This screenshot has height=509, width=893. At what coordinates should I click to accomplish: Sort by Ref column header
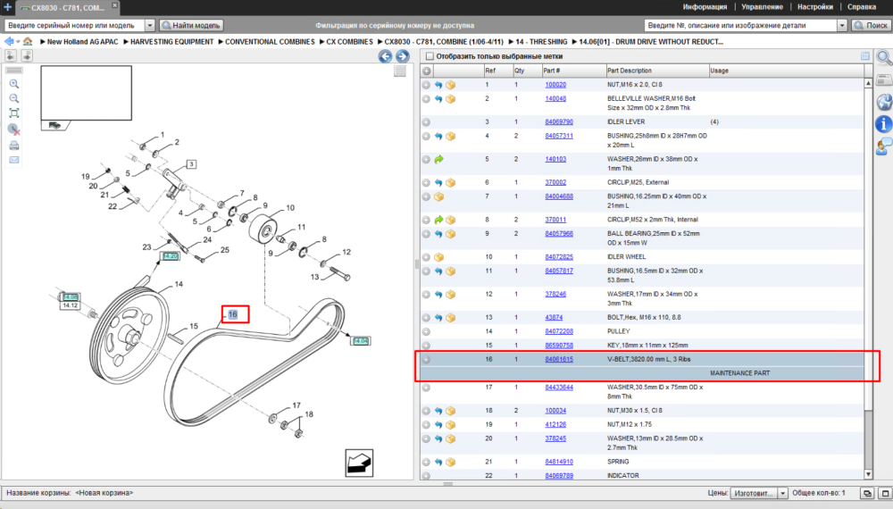point(497,71)
